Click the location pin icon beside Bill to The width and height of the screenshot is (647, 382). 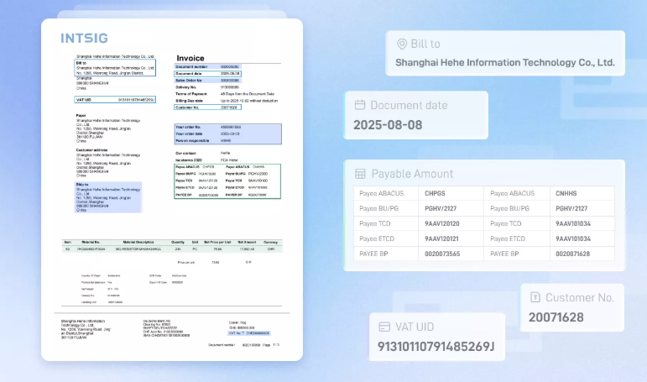point(402,44)
